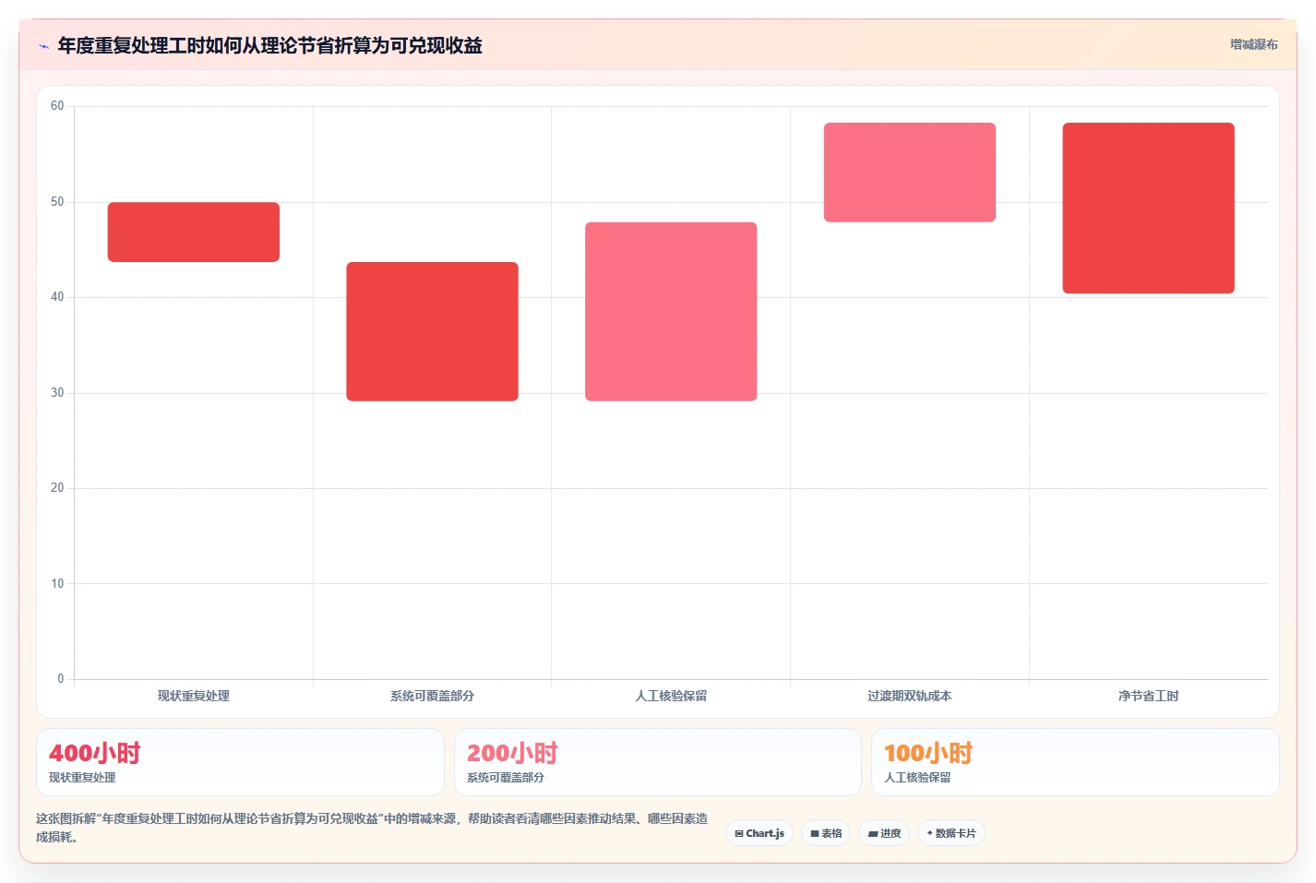
Task: Click the 表格 tag chip
Action: click(x=826, y=833)
